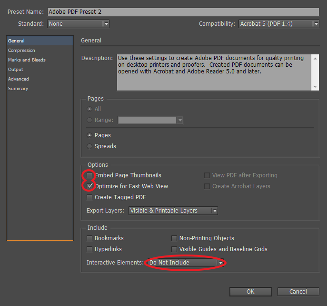Enable Embed Page Thumbnails checkbox

point(89,175)
